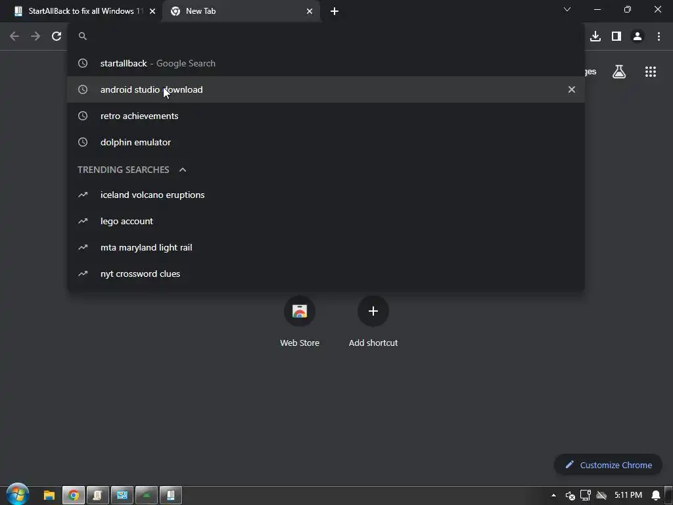The height and width of the screenshot is (505, 673).
Task: Select the startallback Google Search suggestion
Action: point(326,63)
